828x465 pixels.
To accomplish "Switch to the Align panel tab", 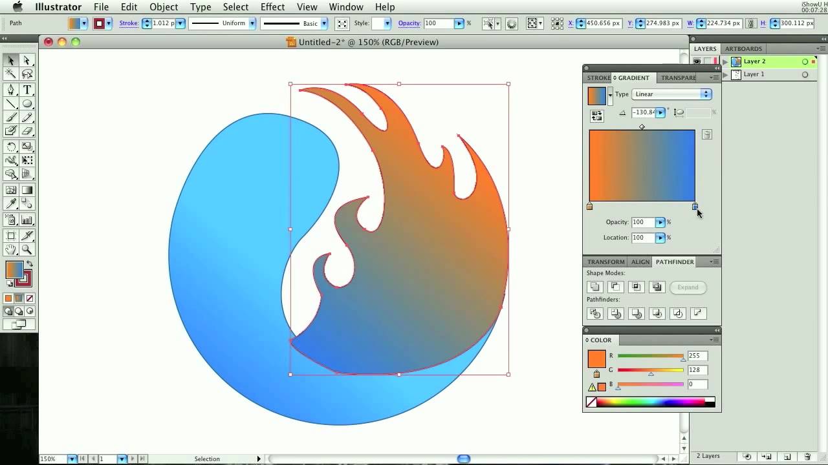I will tap(640, 262).
